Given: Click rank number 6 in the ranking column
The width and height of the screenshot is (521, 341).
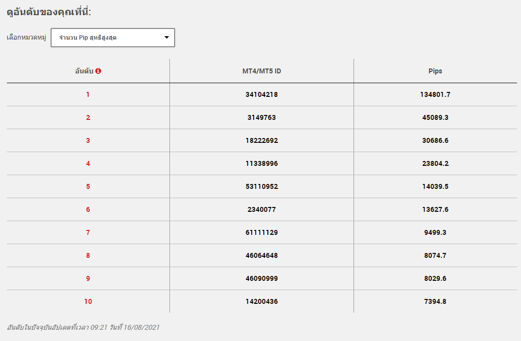Looking at the screenshot, I should (x=88, y=209).
